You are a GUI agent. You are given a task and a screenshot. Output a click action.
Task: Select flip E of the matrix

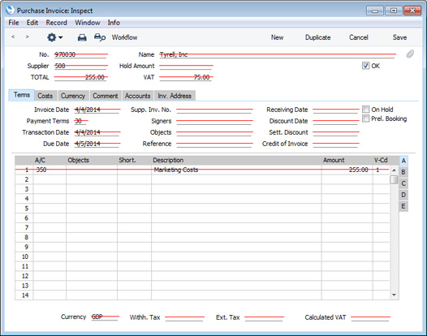[403, 206]
